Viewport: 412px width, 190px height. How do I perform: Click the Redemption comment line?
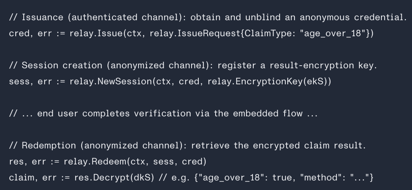(188, 146)
